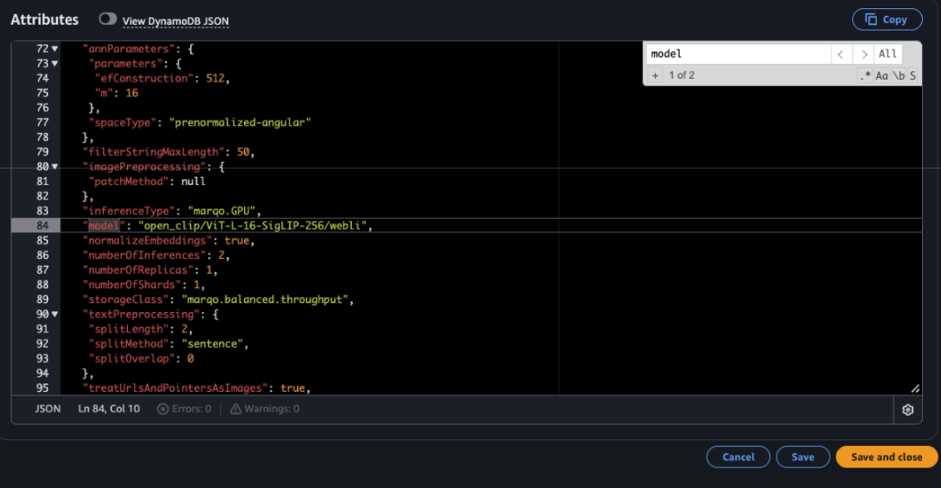941x488 pixels.
Task: Click the Cancel button
Action: click(738, 456)
